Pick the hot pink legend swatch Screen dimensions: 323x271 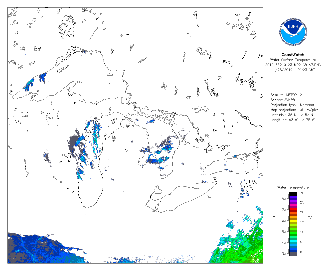pos(293,205)
